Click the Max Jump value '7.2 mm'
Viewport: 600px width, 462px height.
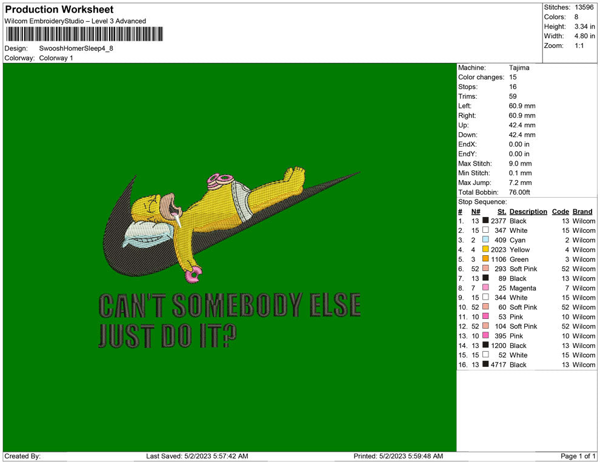[521, 182]
